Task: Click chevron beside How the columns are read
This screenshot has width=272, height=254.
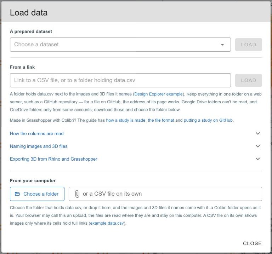Action: pos(258,133)
